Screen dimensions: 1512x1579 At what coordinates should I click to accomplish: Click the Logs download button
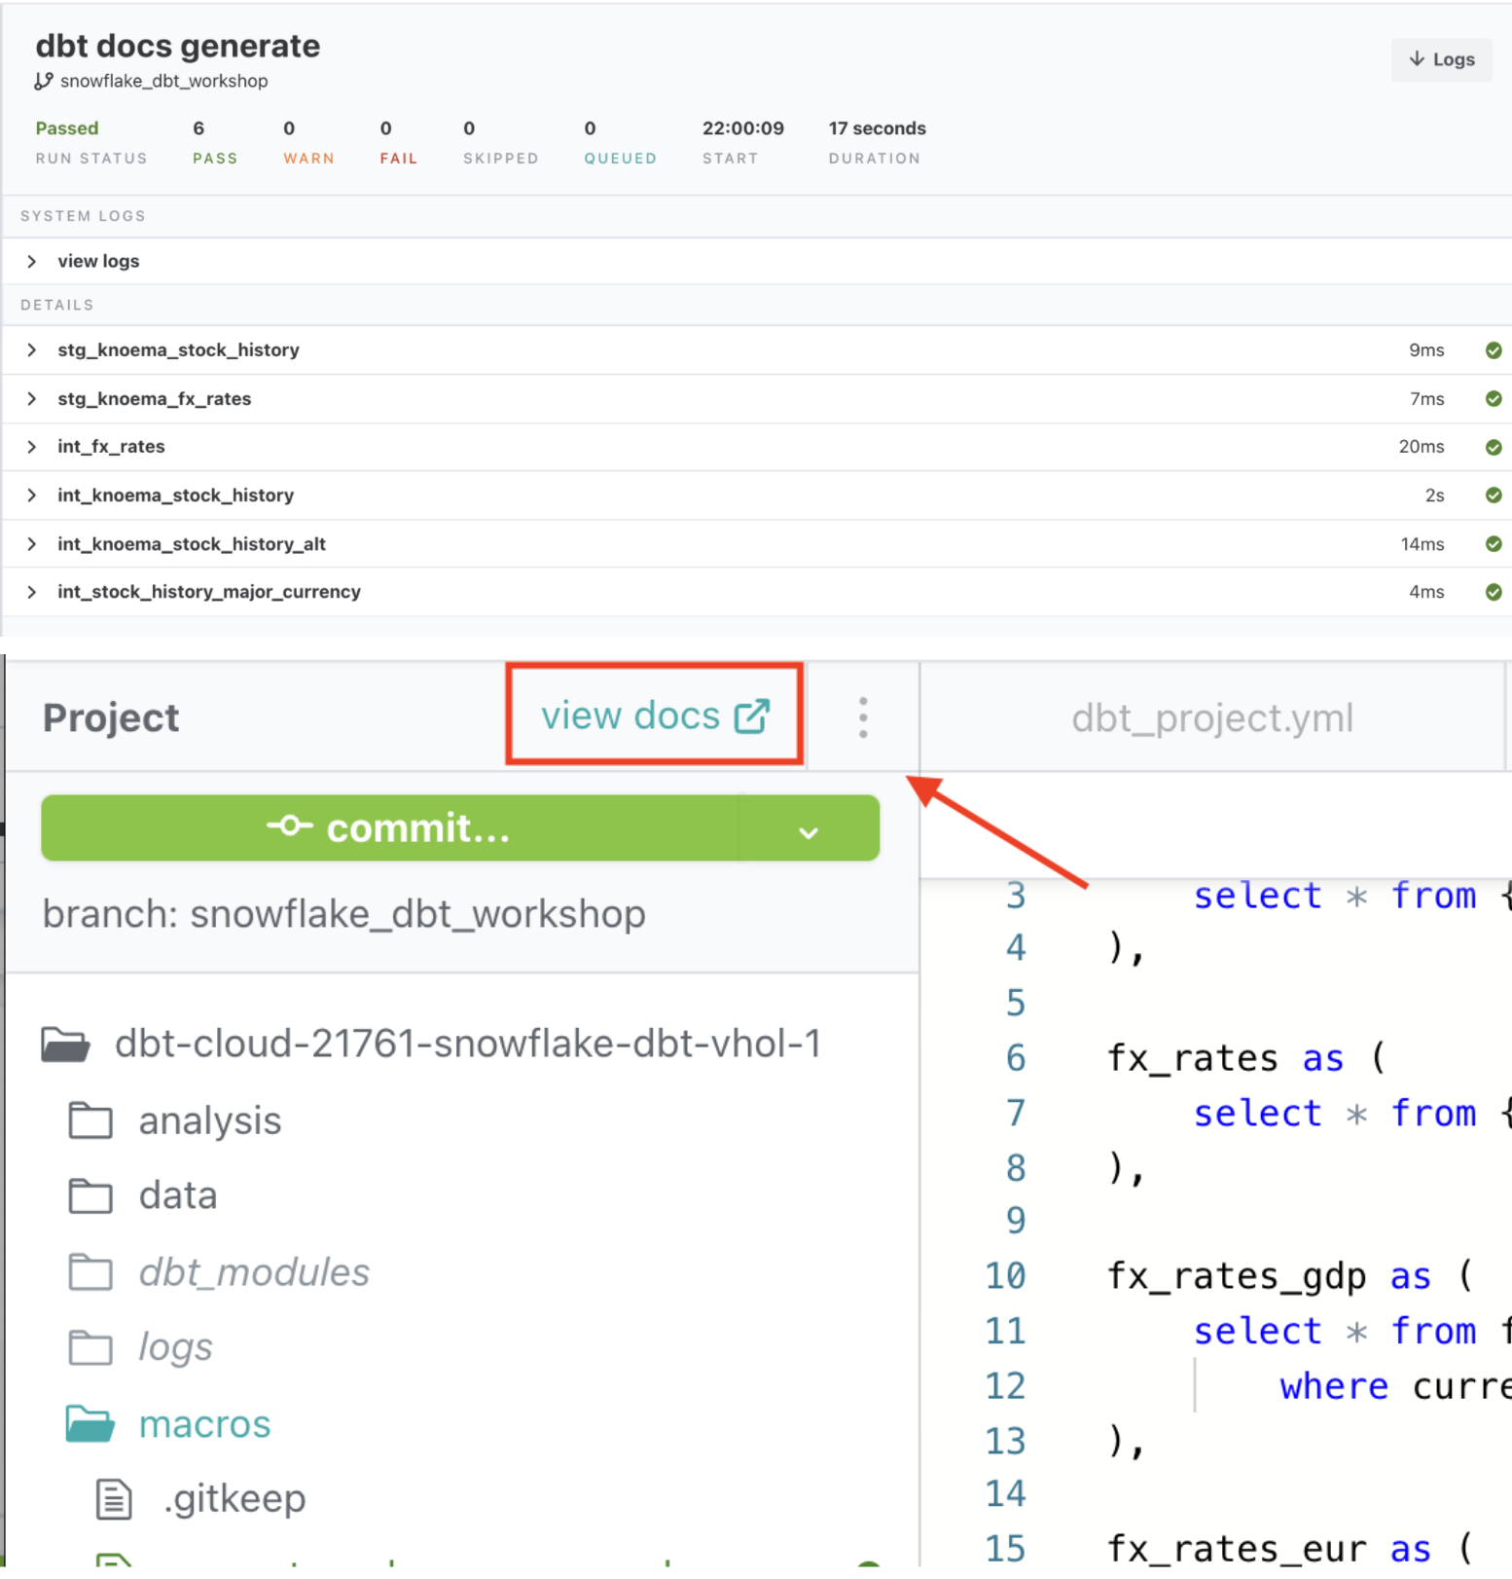point(1441,59)
